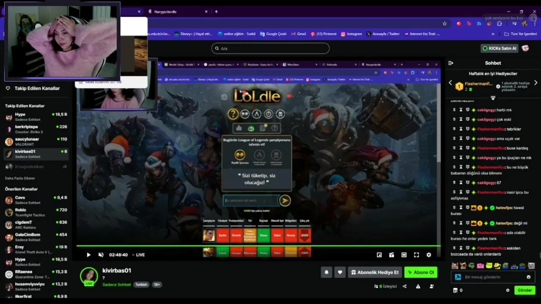The width and height of the screenshot is (541, 304).
Task: Open a new browser tab
Action: tap(216, 12)
